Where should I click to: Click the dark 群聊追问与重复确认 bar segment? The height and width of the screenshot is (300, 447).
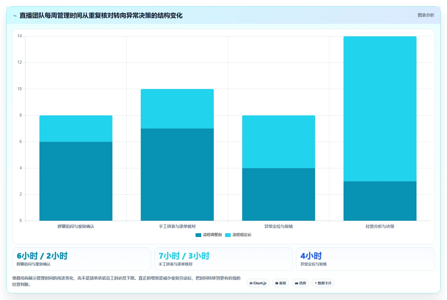(76, 181)
